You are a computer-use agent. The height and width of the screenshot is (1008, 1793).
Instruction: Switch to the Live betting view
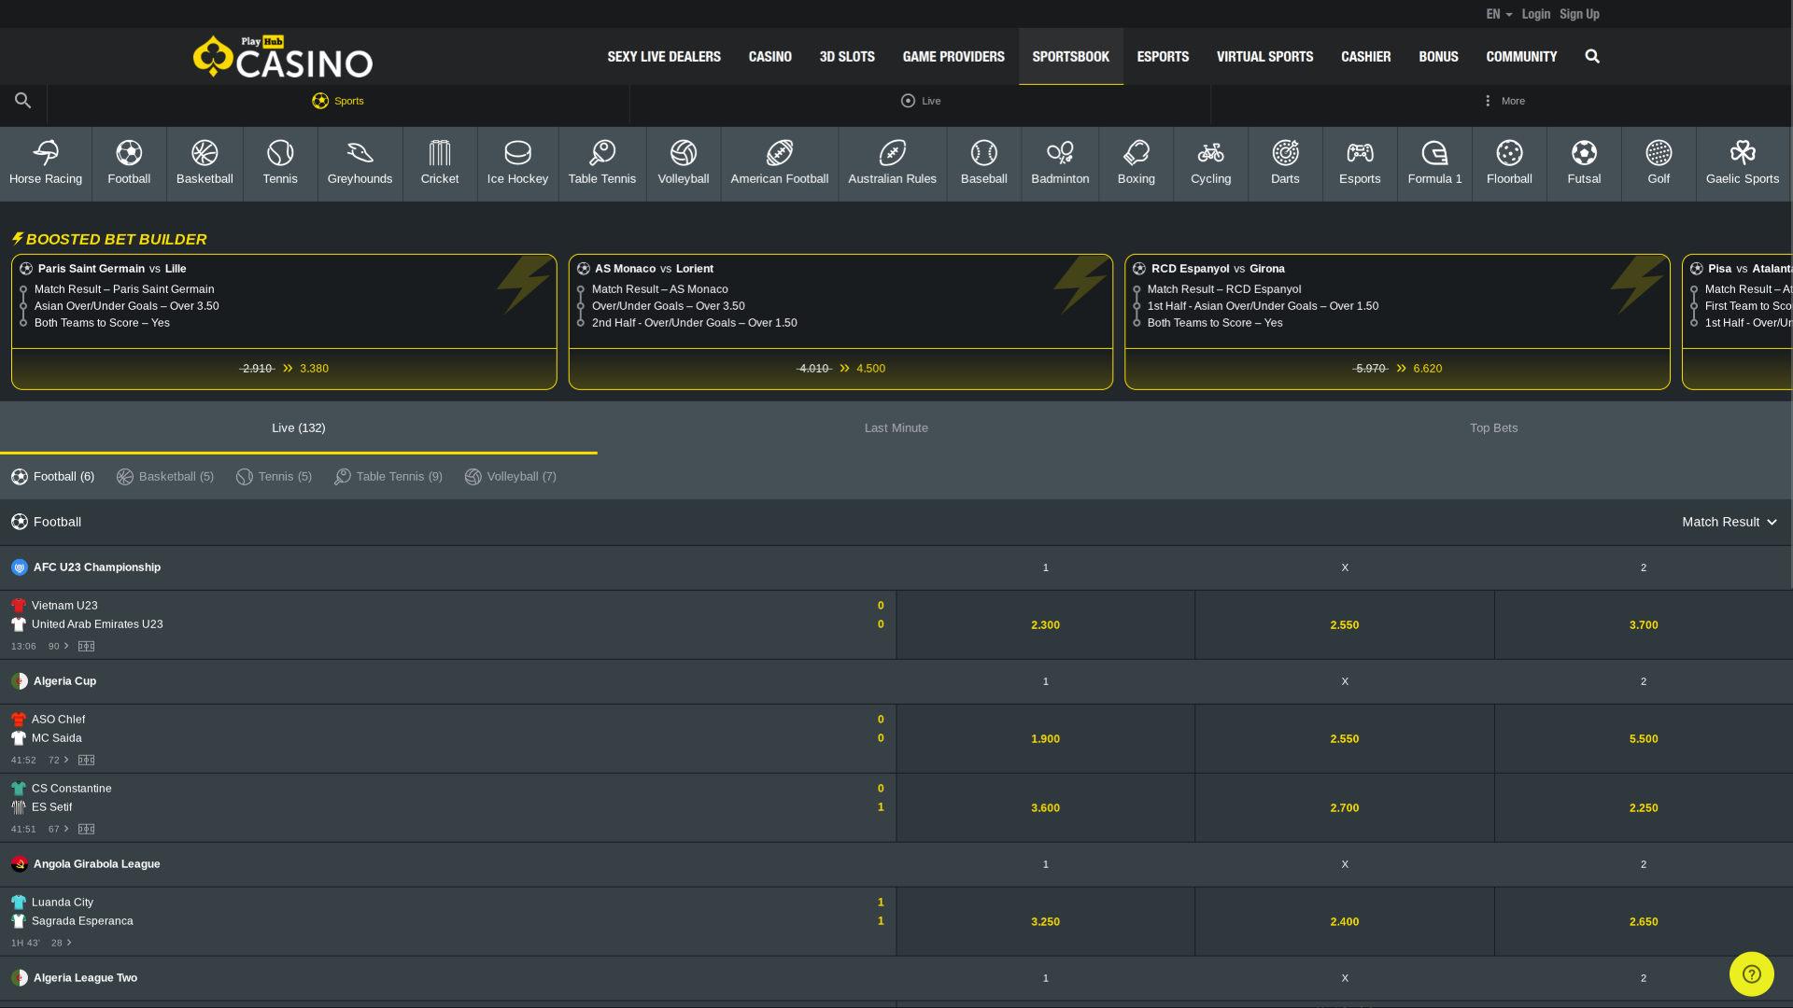click(x=920, y=101)
